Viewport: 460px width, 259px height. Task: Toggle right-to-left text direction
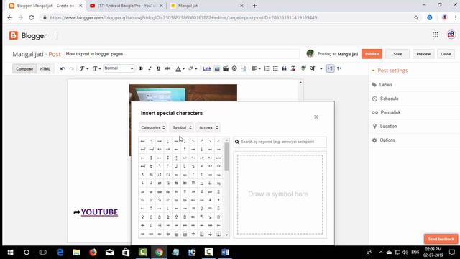point(339,68)
